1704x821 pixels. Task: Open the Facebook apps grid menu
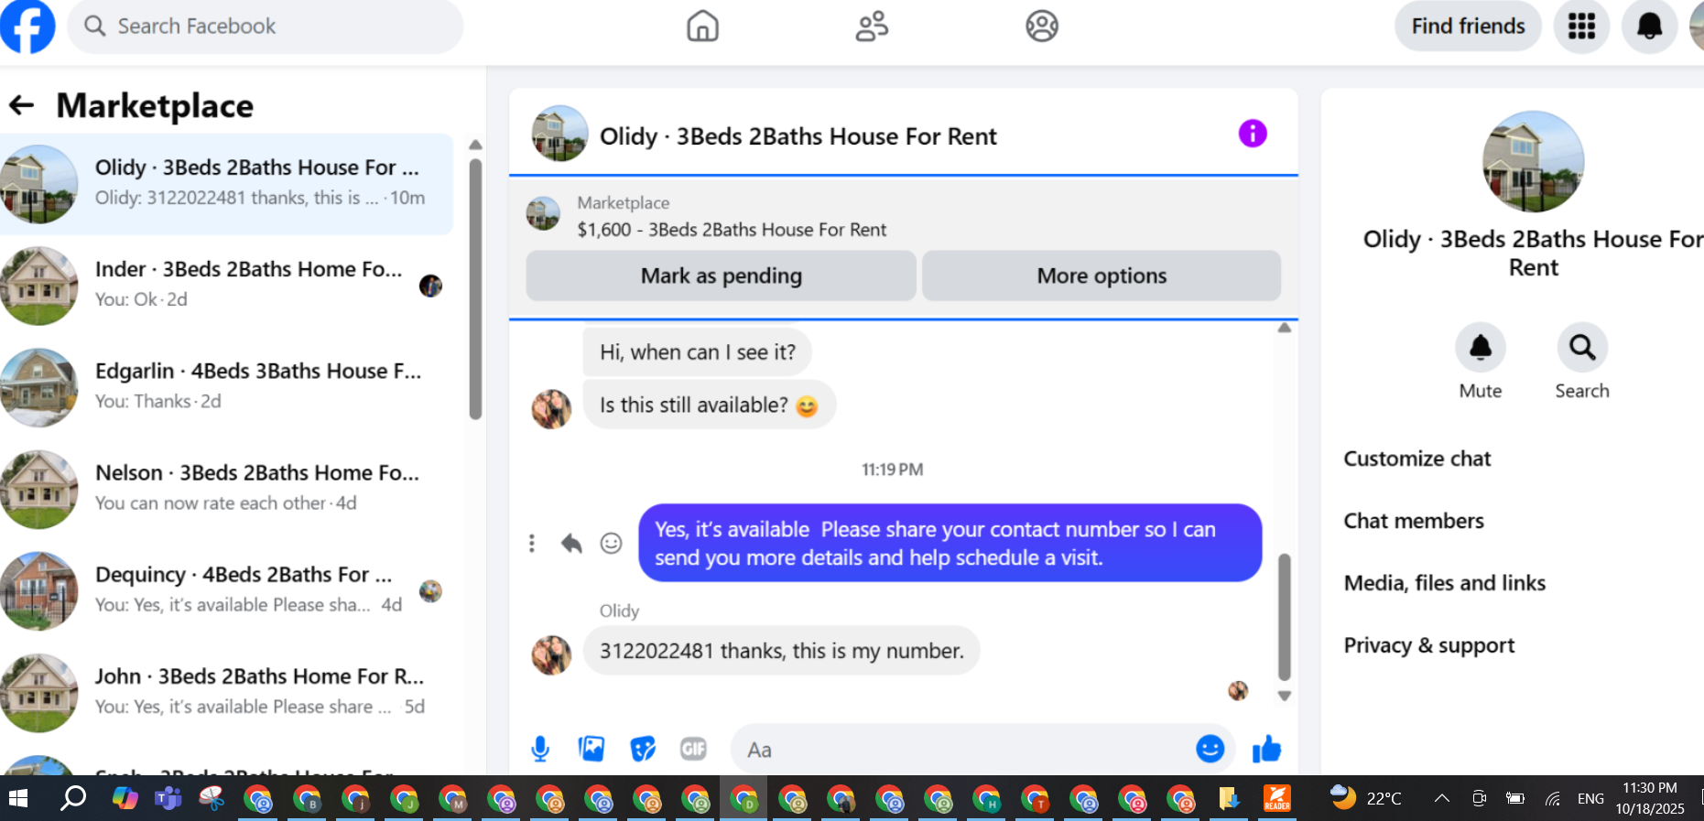point(1581,27)
